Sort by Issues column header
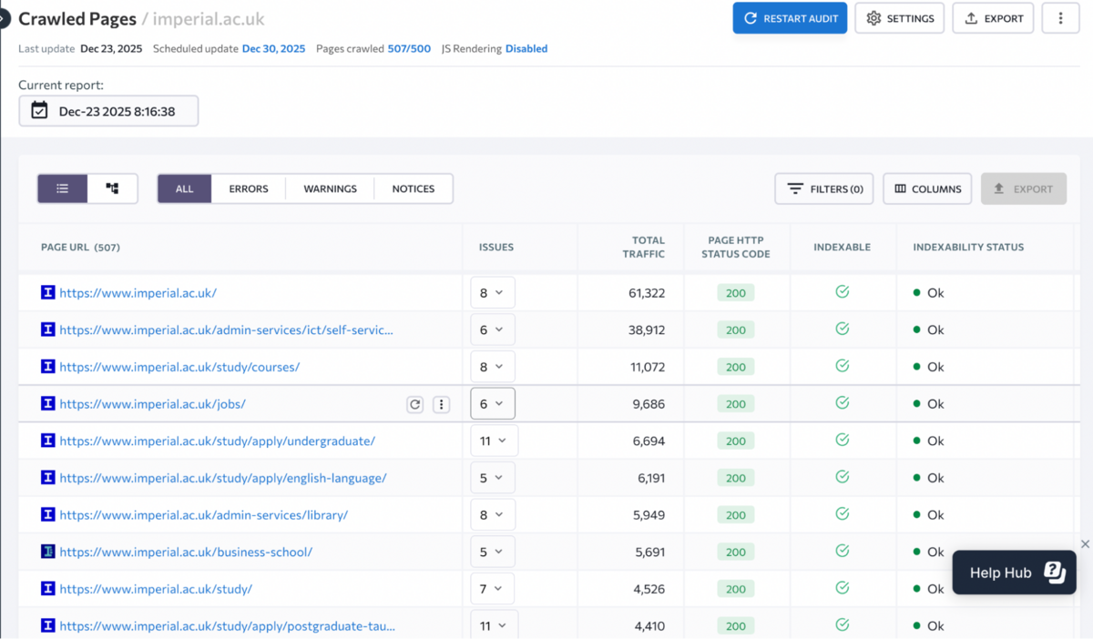1093x639 pixels. (x=496, y=247)
